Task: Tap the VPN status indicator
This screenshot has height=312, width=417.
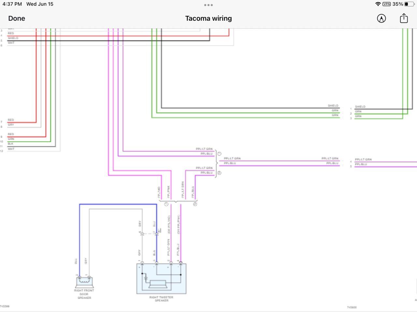Action: click(387, 4)
